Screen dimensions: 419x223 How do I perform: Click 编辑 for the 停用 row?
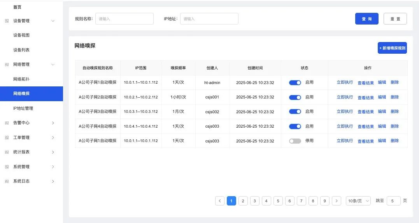pyautogui.click(x=382, y=140)
